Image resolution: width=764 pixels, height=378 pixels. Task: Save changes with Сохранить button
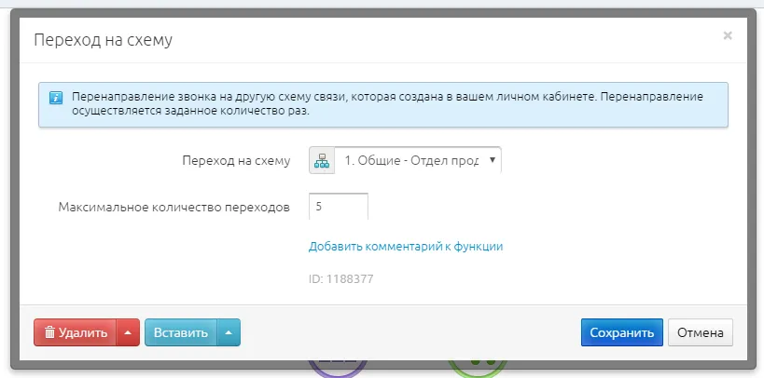coord(621,332)
